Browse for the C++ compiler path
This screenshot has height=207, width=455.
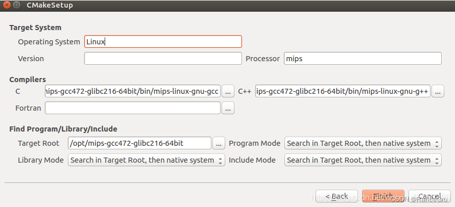438,92
